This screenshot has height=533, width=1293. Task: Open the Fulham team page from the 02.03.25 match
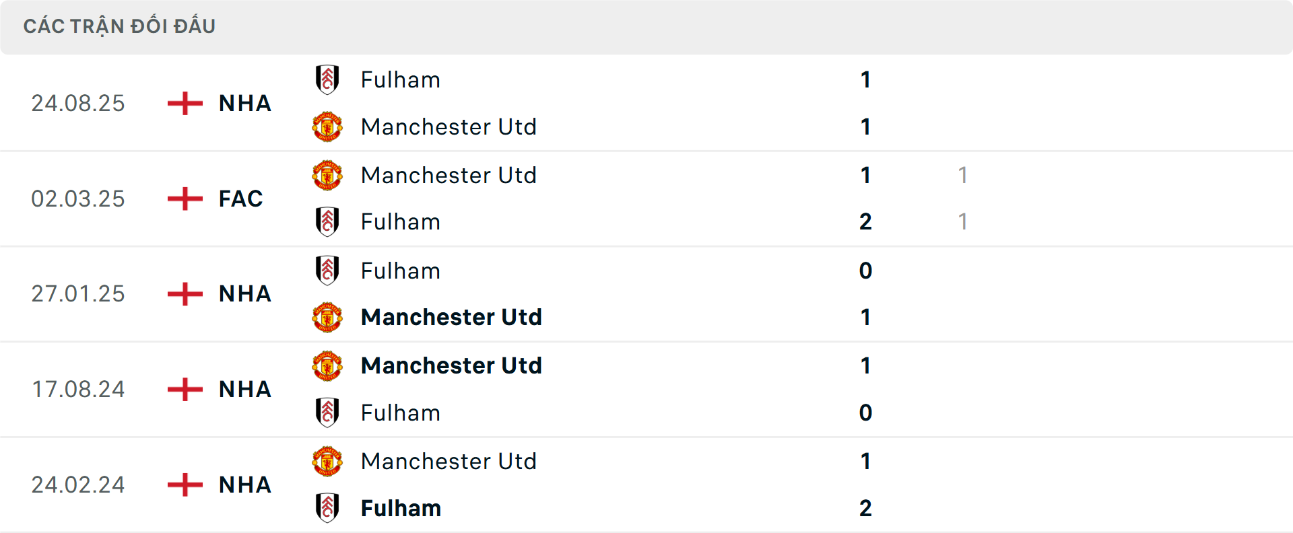tap(401, 222)
